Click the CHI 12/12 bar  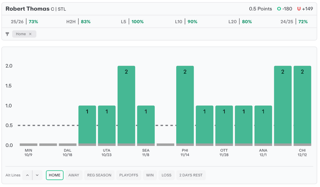(x=302, y=105)
